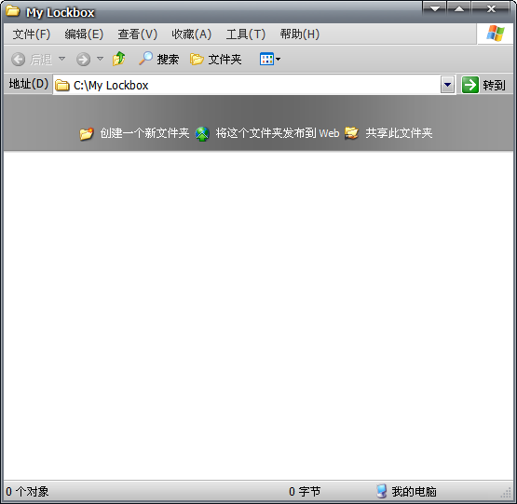Open the Search (搜索) tool
Screen dimensions: 517x504
[159, 60]
